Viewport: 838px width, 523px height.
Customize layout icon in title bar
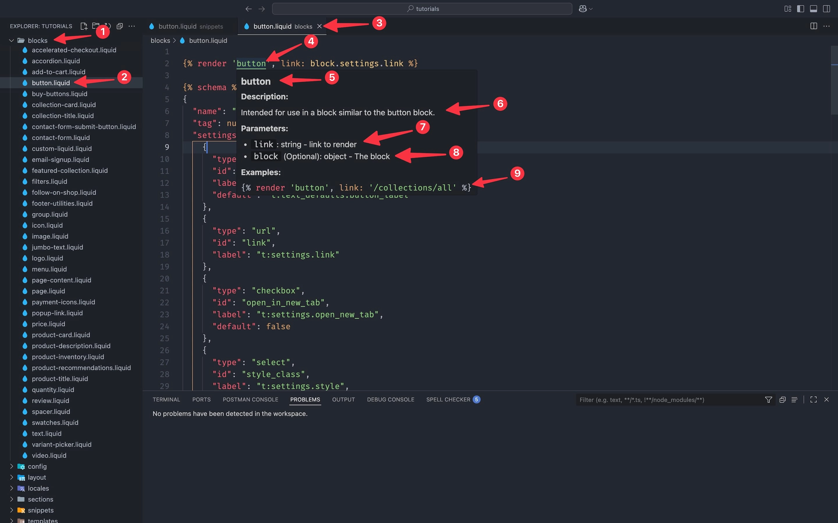(788, 9)
